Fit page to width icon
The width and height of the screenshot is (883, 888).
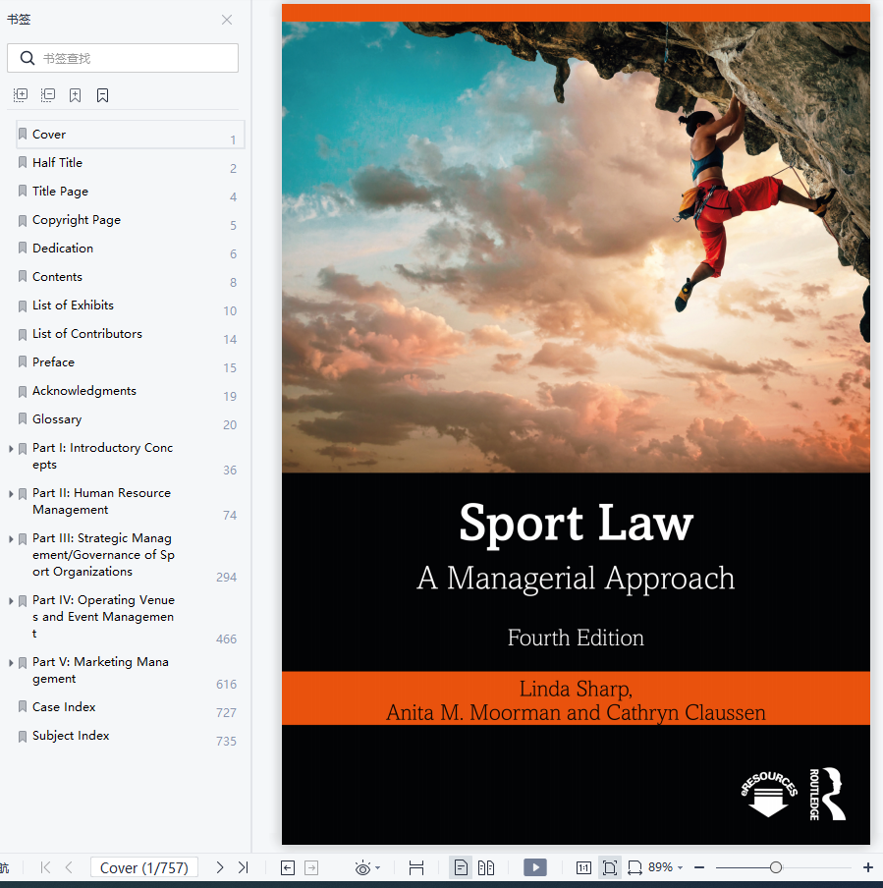635,867
